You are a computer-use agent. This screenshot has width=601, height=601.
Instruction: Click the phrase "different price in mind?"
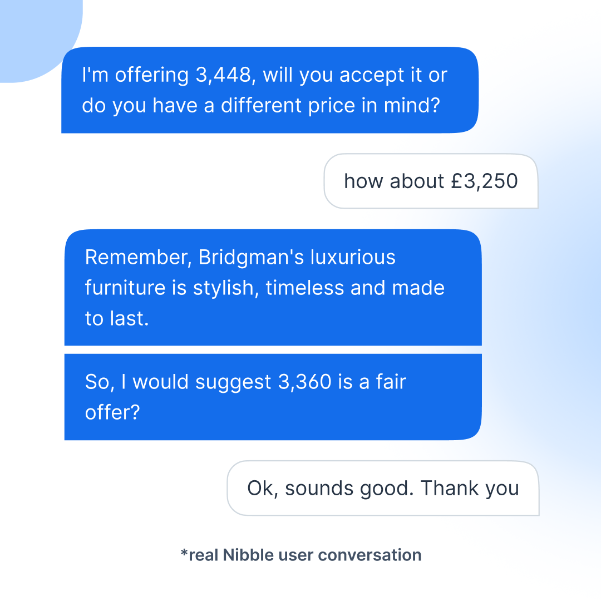click(x=331, y=105)
